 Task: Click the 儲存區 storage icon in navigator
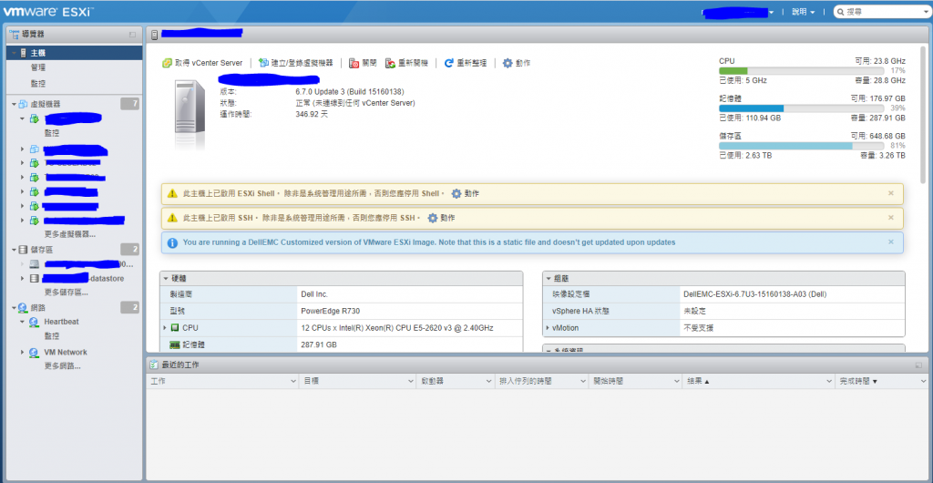pos(23,249)
